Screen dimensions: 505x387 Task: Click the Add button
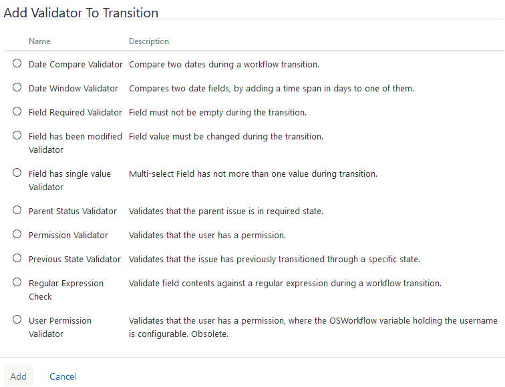(18, 376)
